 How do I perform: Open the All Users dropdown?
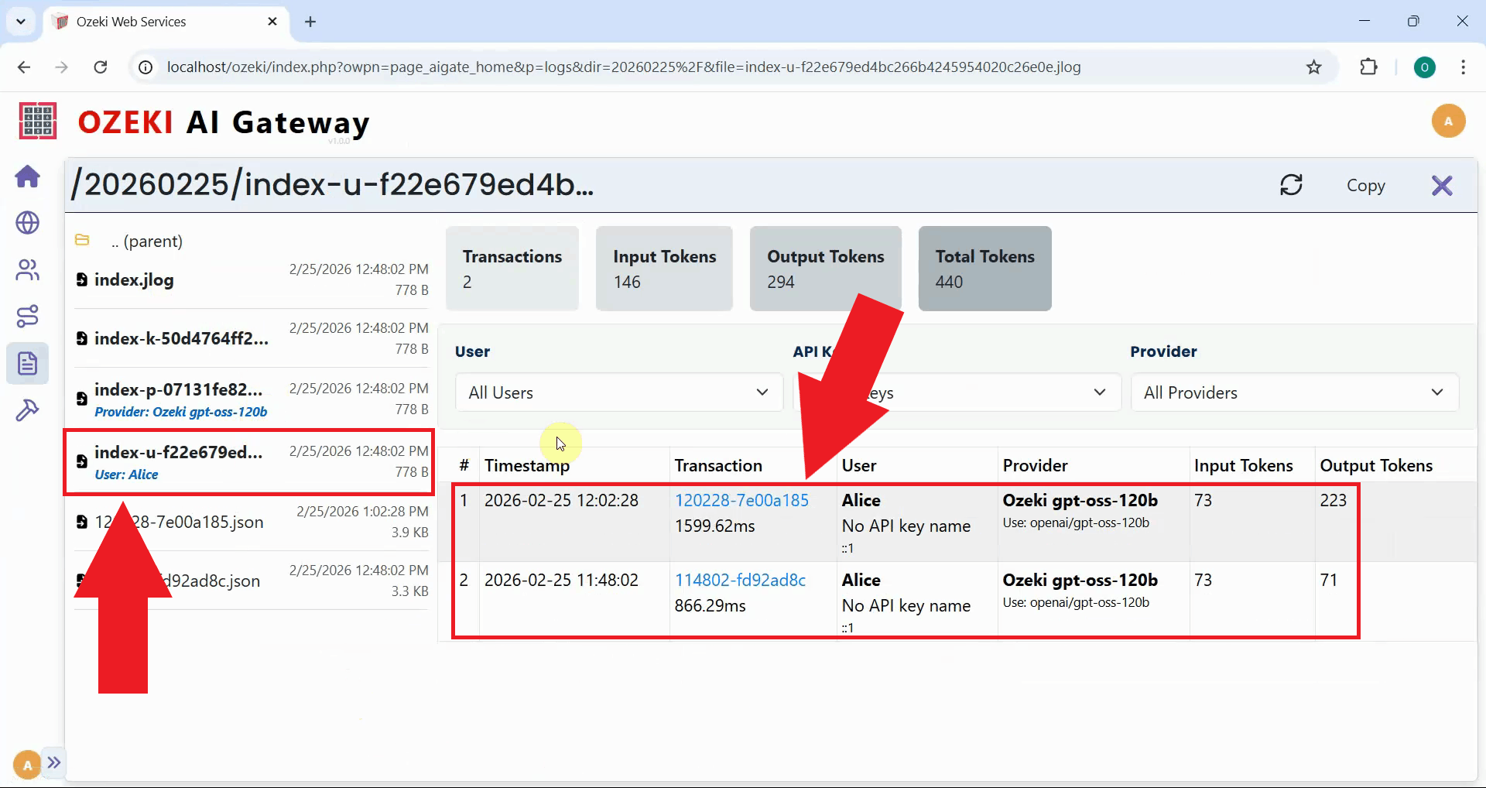(618, 392)
